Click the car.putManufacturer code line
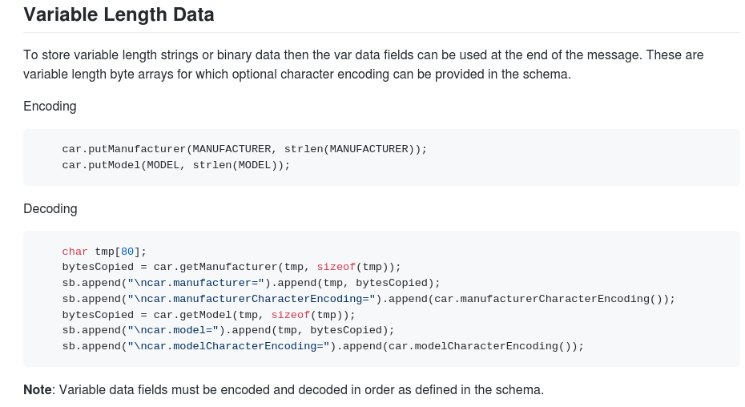745x407 pixels. [x=244, y=149]
